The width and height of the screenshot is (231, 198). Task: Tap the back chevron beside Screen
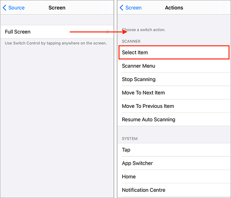pos(122,7)
